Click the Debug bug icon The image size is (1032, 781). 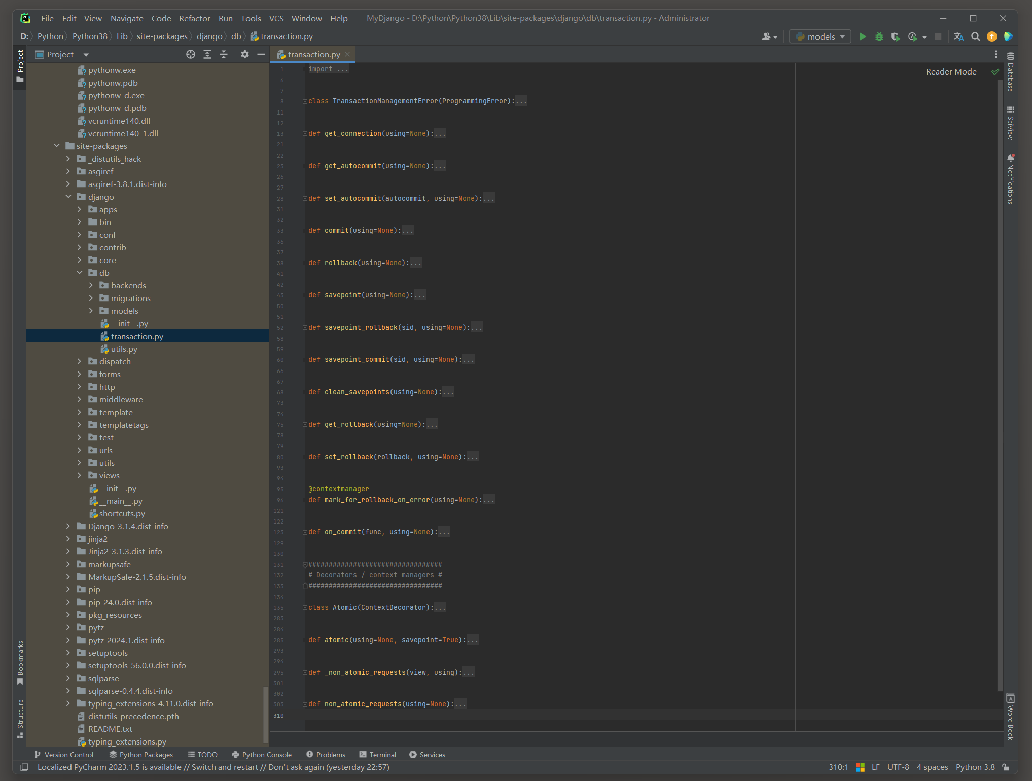pyautogui.click(x=879, y=36)
